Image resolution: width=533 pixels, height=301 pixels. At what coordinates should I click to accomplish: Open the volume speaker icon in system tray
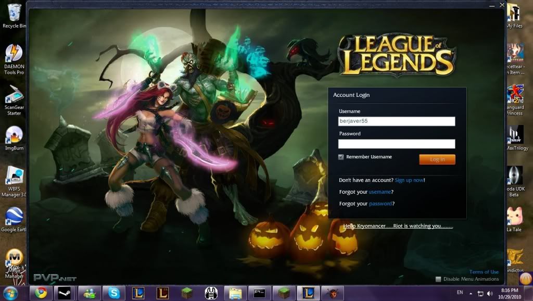click(490, 294)
